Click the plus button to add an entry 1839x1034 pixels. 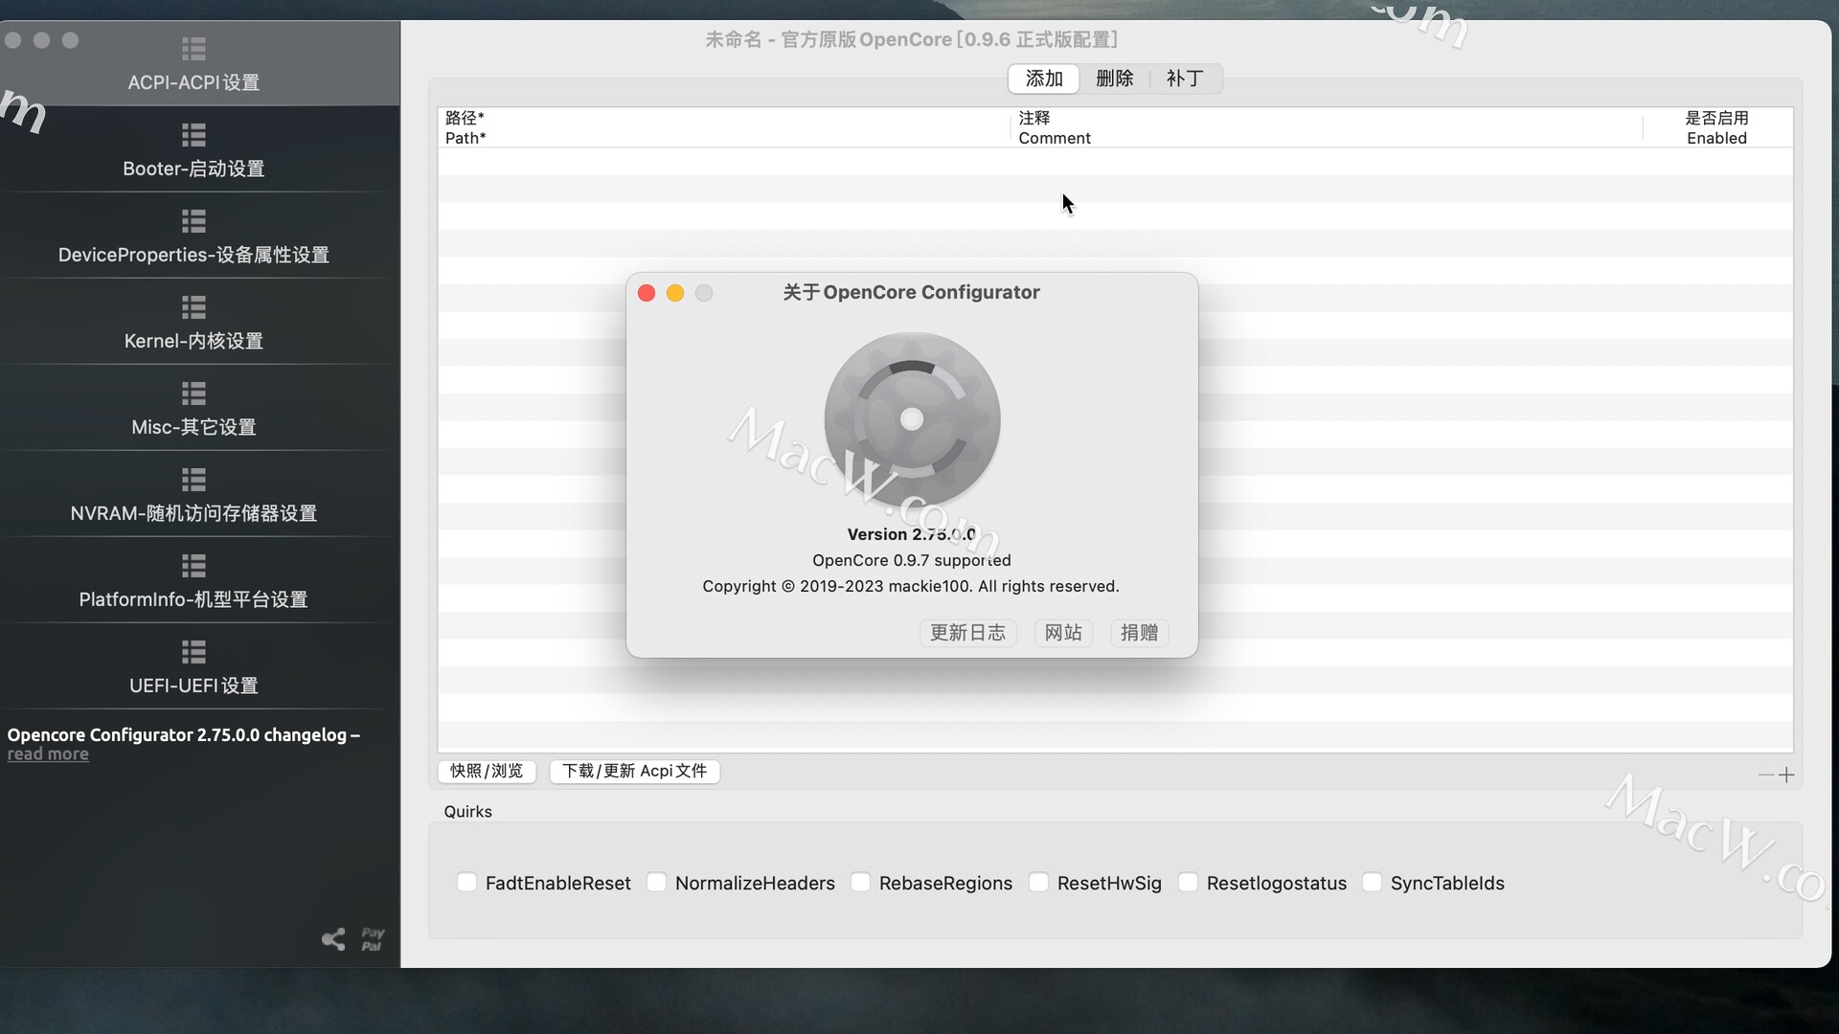(1787, 775)
